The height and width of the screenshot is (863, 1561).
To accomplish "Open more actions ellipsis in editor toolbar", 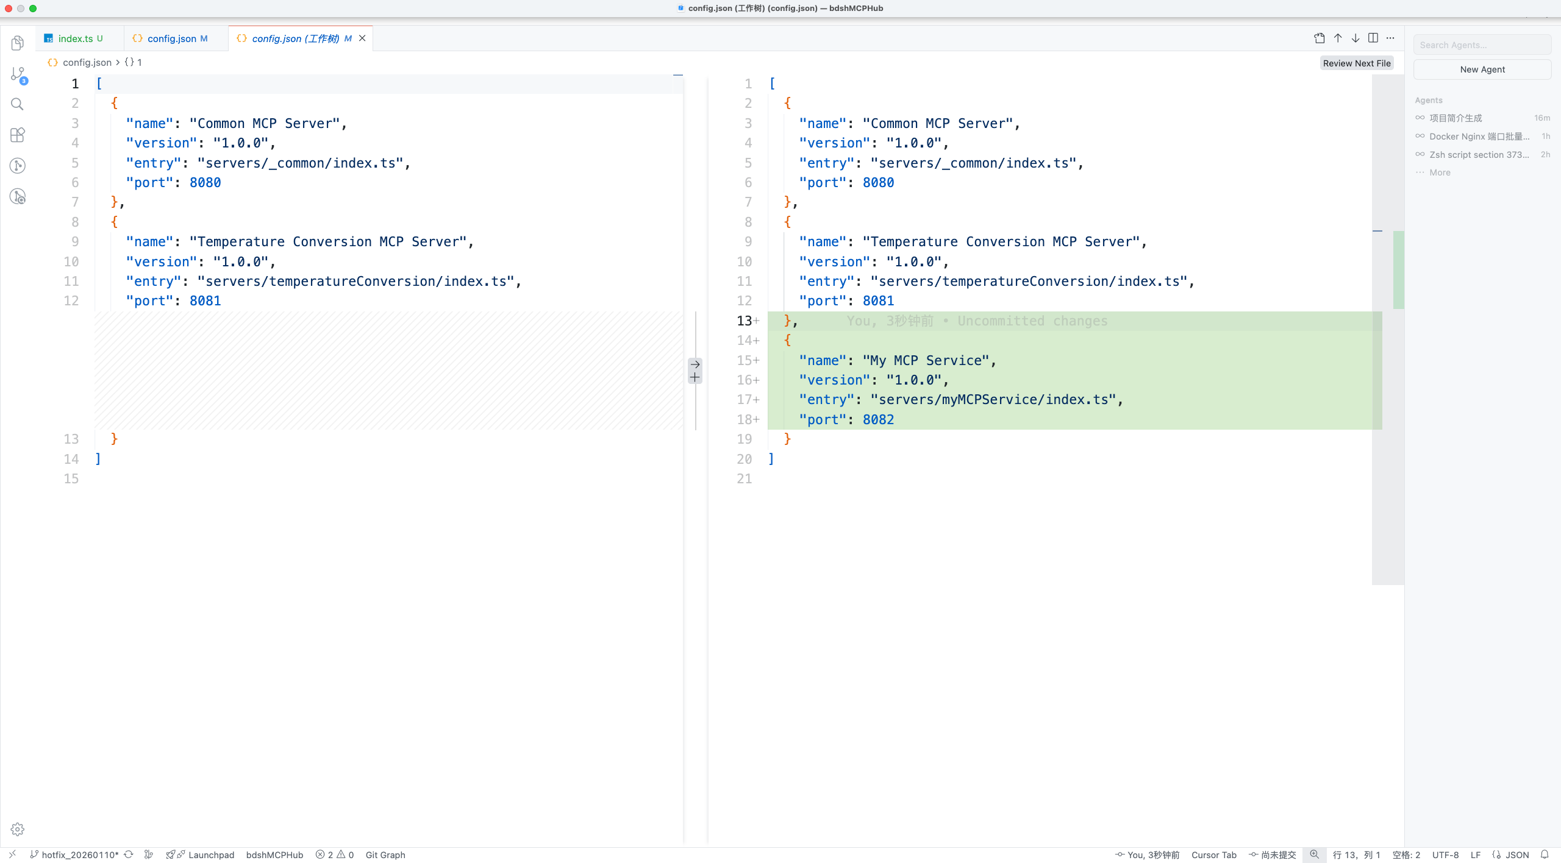I will coord(1390,38).
